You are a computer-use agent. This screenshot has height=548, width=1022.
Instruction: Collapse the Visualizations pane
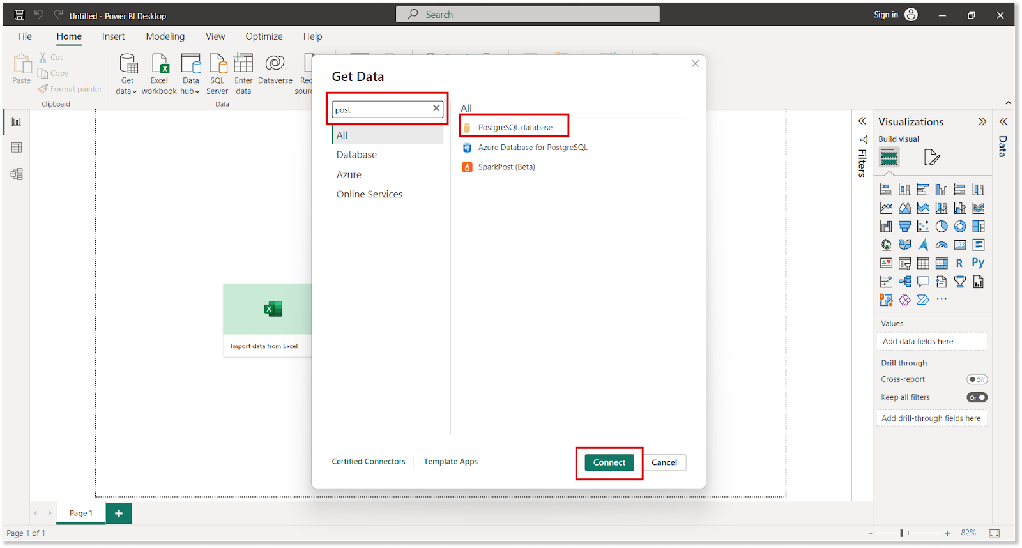(x=982, y=121)
